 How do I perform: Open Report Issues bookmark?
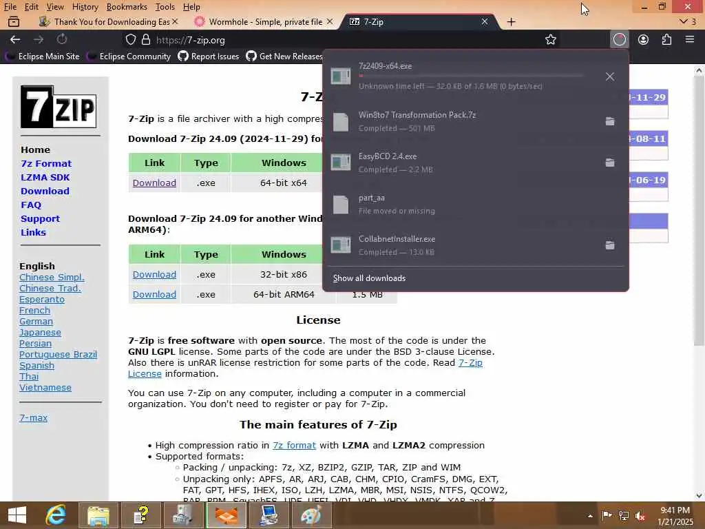coord(209,56)
